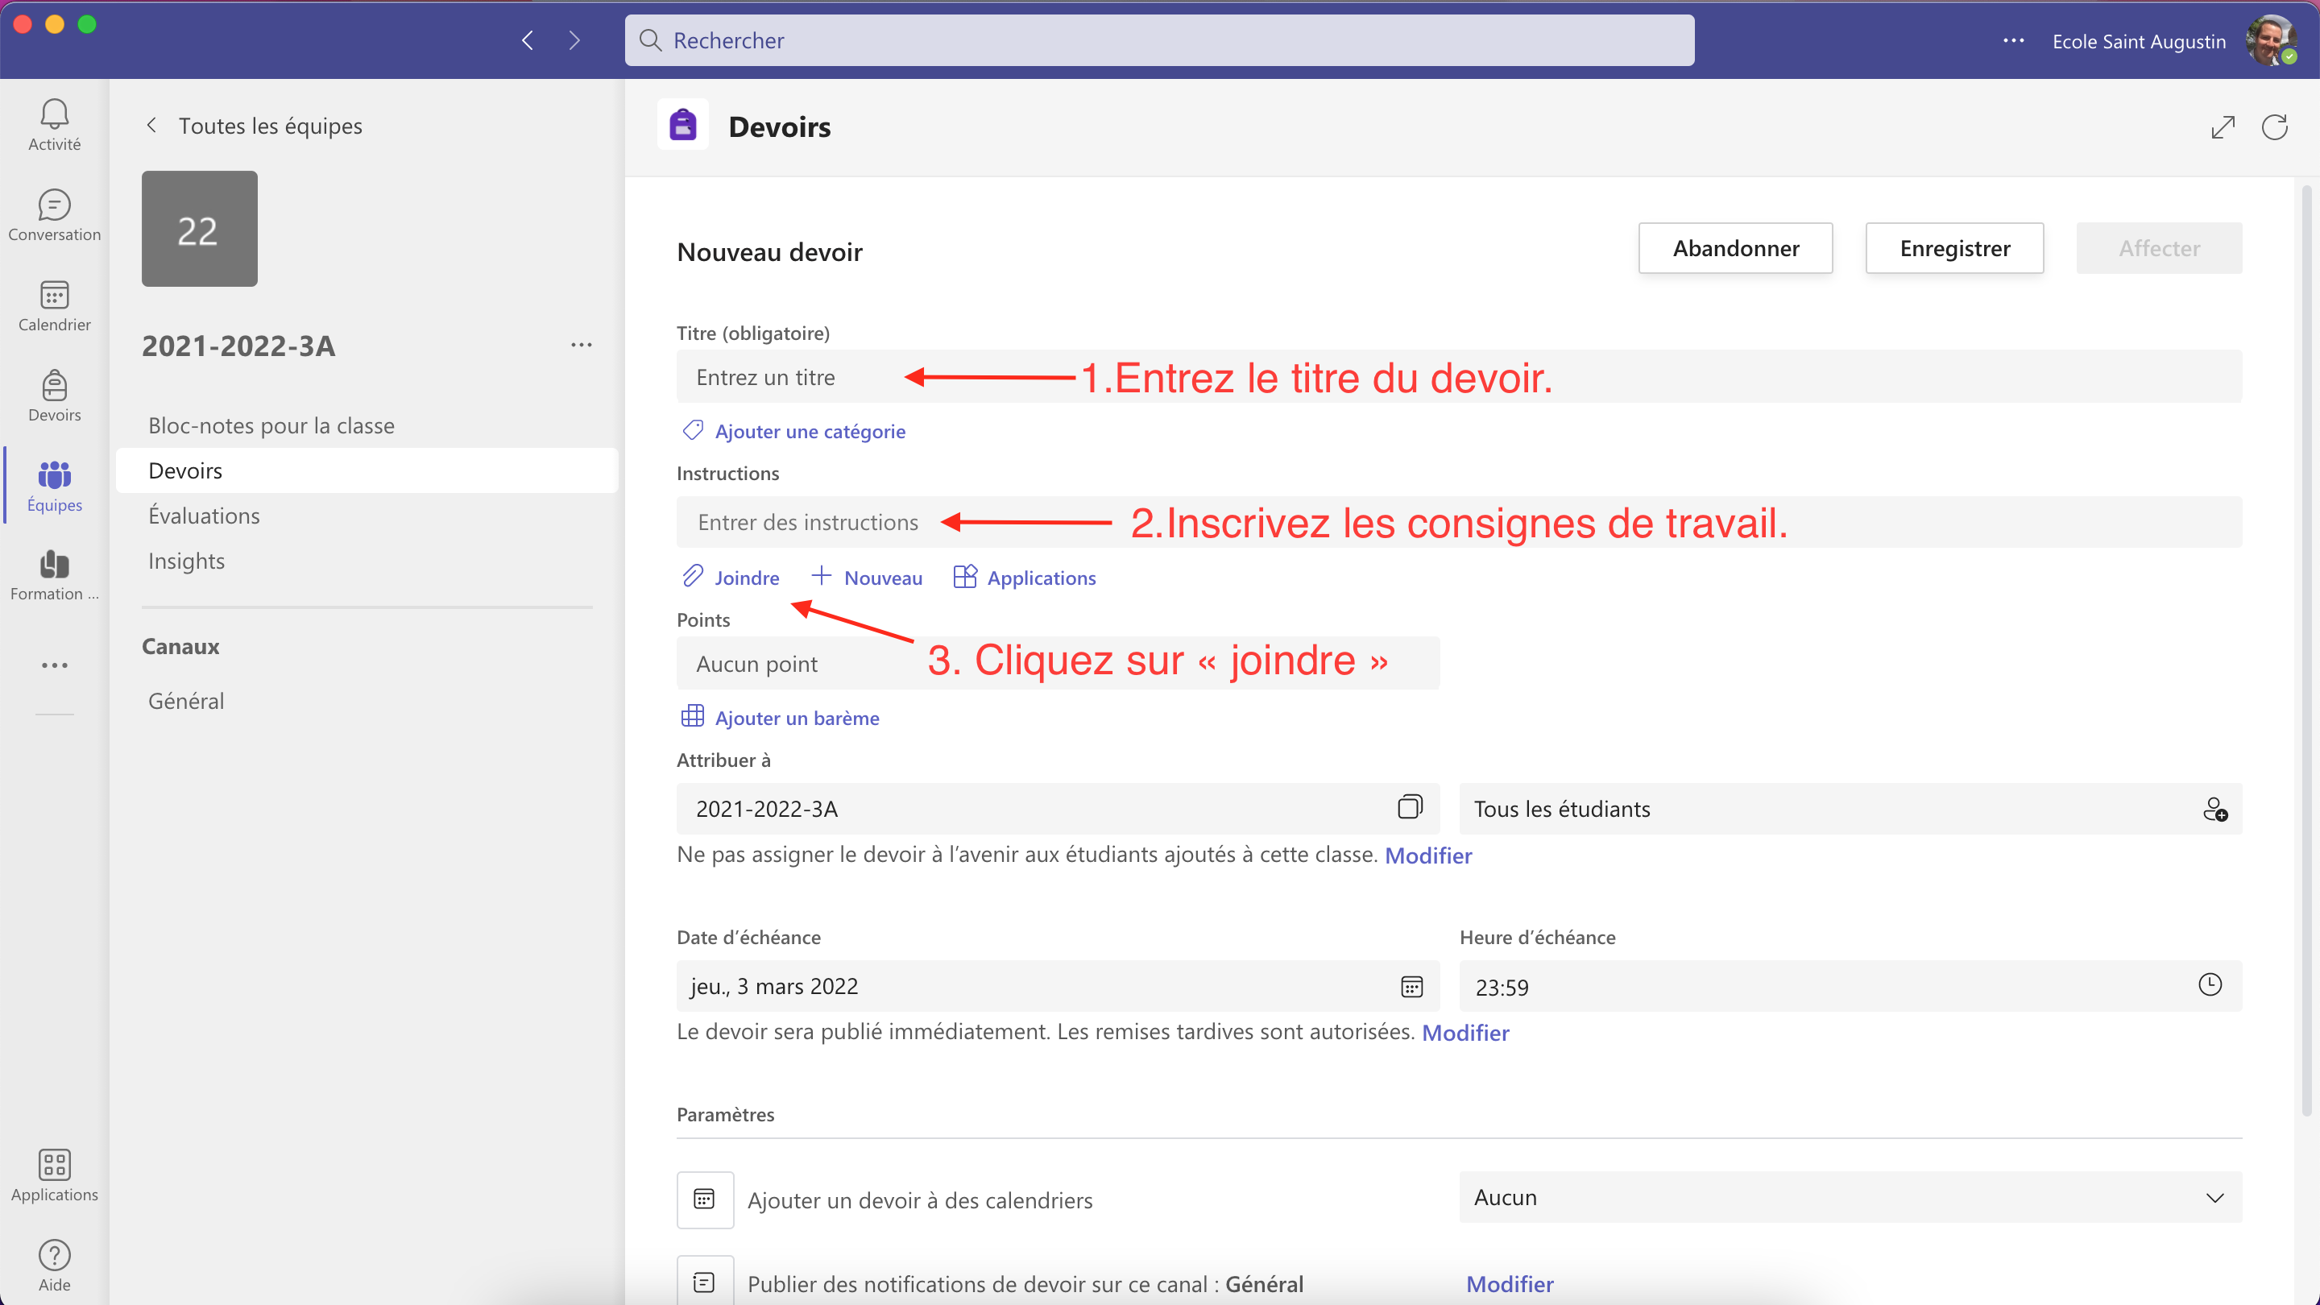Click Applications under instructions
Image resolution: width=2320 pixels, height=1305 pixels.
point(1024,577)
